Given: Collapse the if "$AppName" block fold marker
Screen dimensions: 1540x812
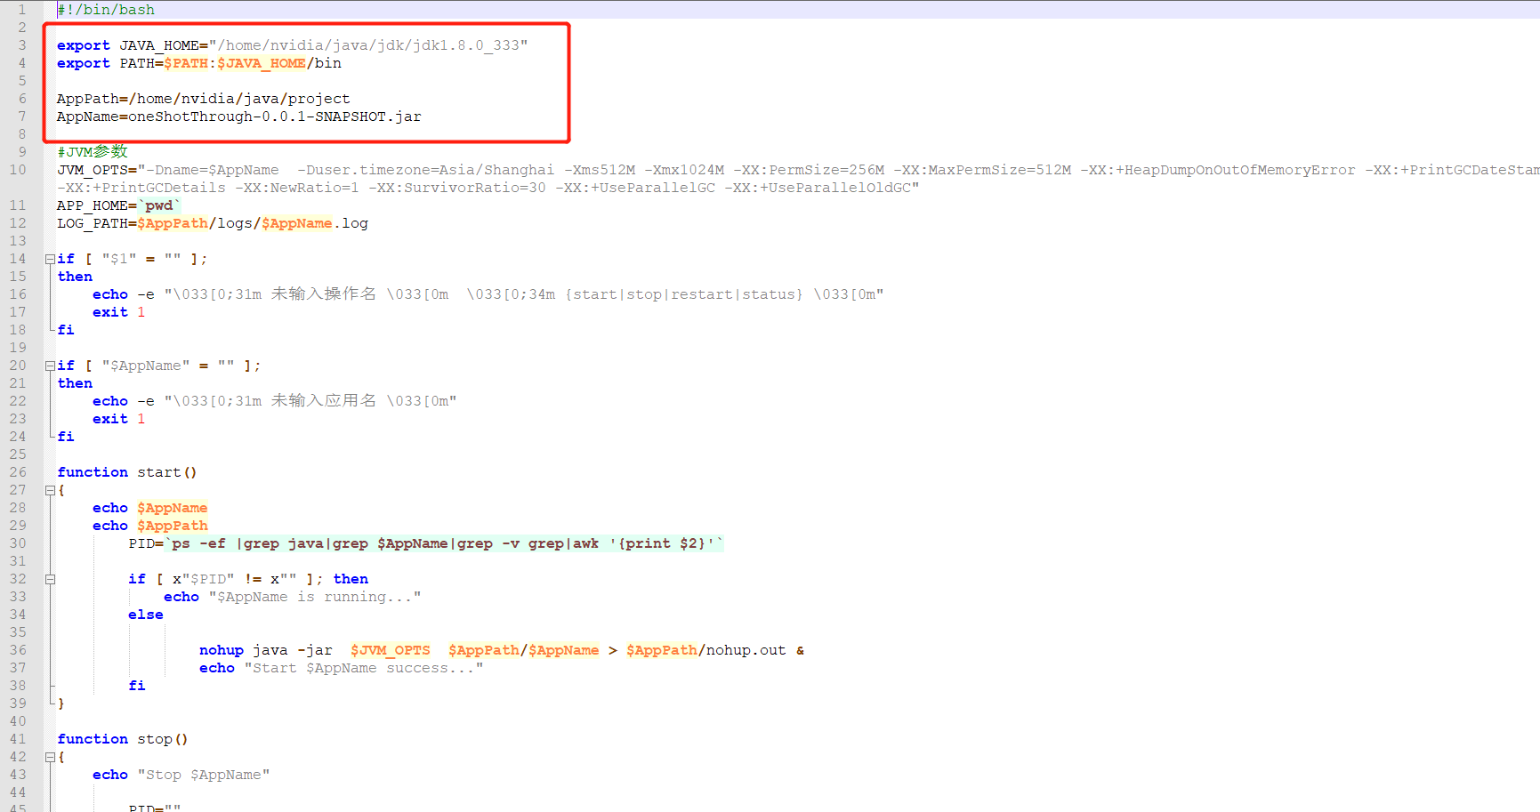Looking at the screenshot, I should click(x=50, y=366).
